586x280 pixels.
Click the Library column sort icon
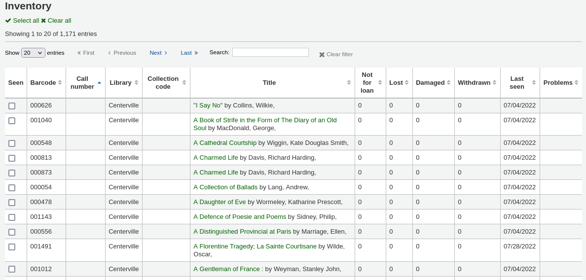click(136, 83)
